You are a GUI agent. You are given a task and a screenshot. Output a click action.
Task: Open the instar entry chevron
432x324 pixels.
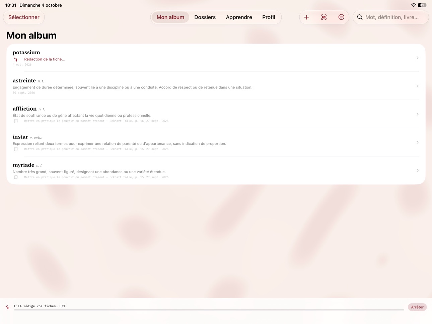tap(418, 142)
